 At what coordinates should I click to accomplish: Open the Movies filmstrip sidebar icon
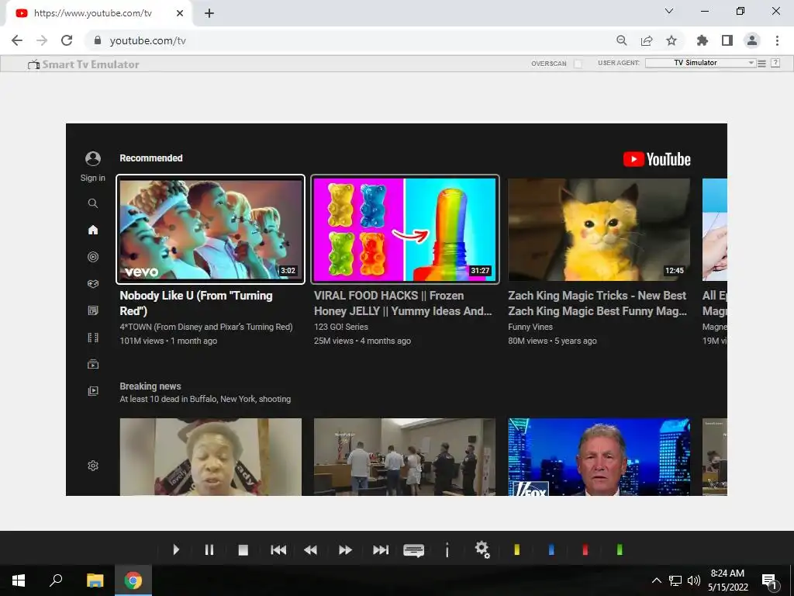click(93, 338)
